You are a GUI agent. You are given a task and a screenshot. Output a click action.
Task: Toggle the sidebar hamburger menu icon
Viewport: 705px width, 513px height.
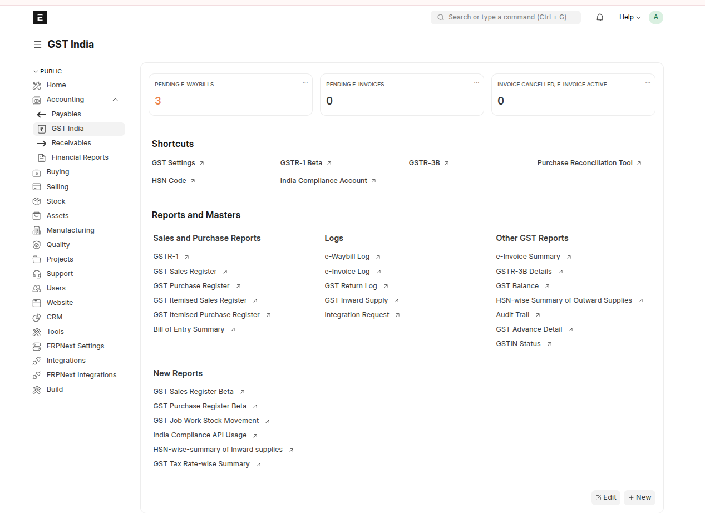tap(37, 45)
